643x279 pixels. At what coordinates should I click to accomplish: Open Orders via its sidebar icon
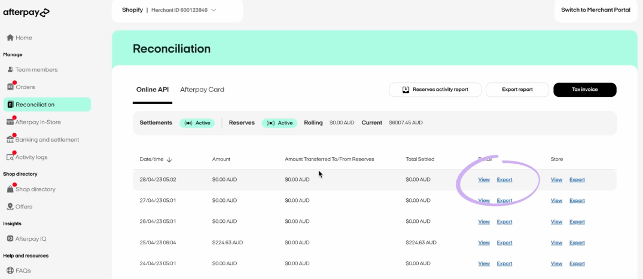(x=10, y=87)
